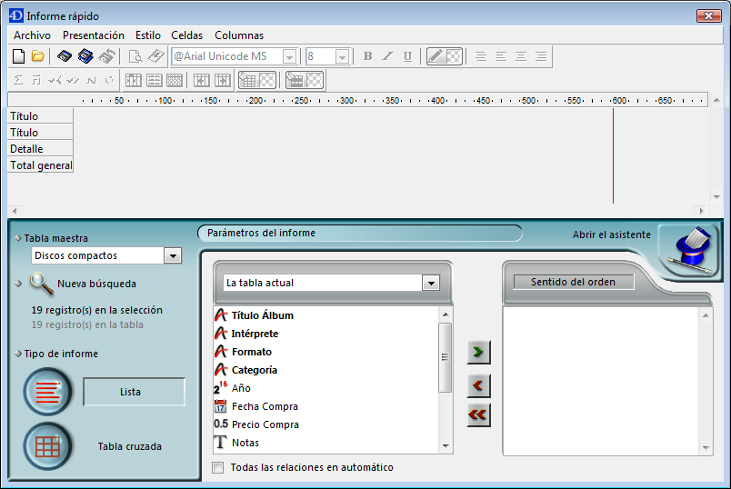The height and width of the screenshot is (489, 731).
Task: Click the Bold formatting icon
Action: click(368, 56)
